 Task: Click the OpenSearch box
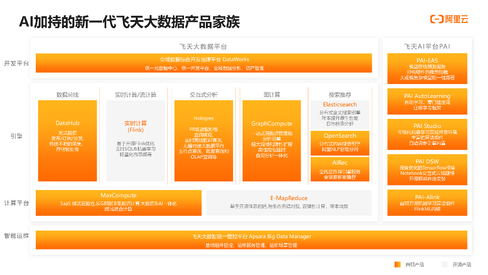pyautogui.click(x=340, y=143)
